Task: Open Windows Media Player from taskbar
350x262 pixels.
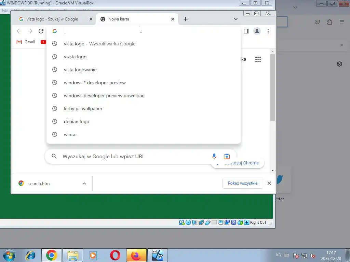Action: pyautogui.click(x=93, y=255)
